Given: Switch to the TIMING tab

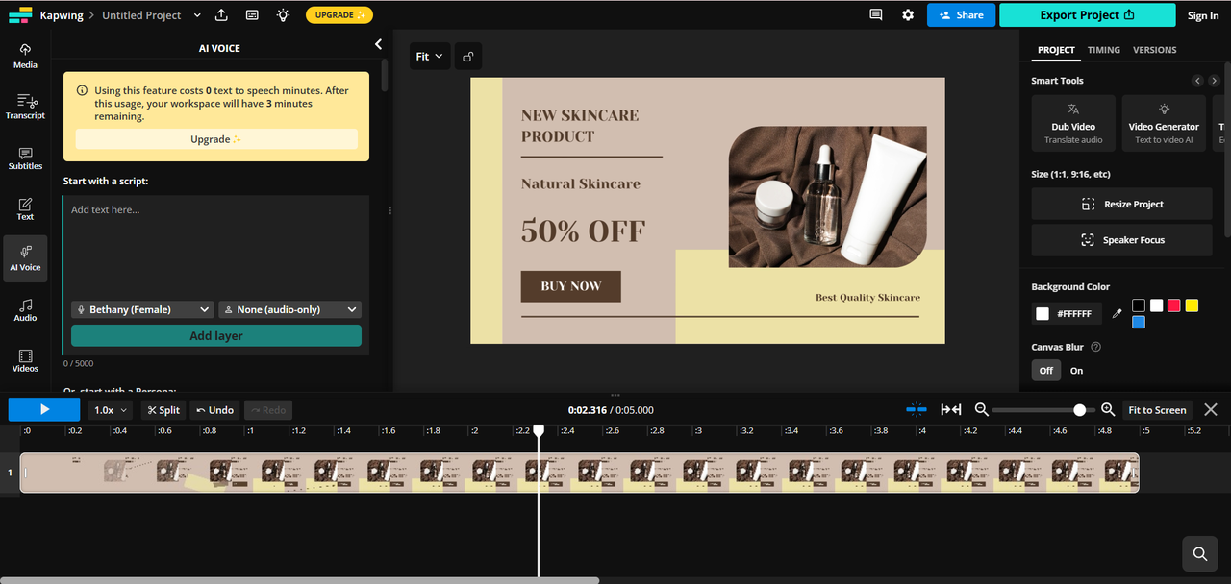Looking at the screenshot, I should coord(1104,50).
